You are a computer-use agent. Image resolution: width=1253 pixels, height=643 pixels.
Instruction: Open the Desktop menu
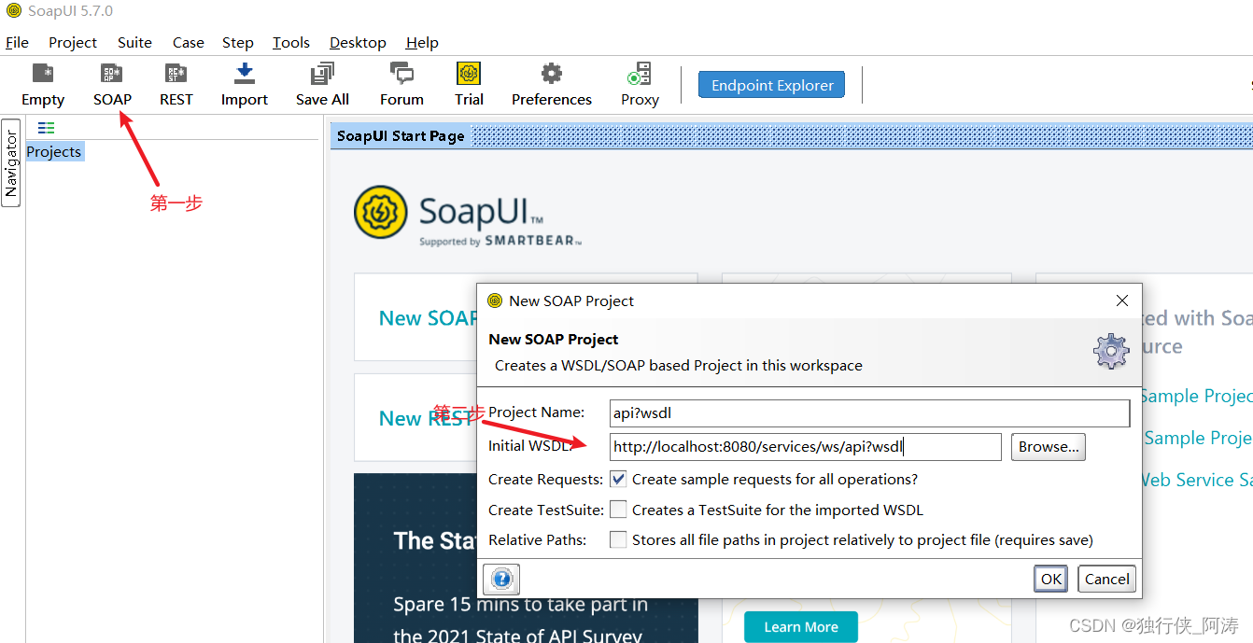[x=358, y=42]
